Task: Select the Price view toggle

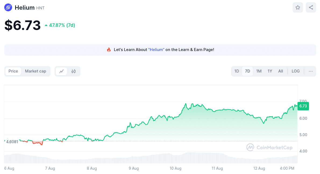Action: 13,71
